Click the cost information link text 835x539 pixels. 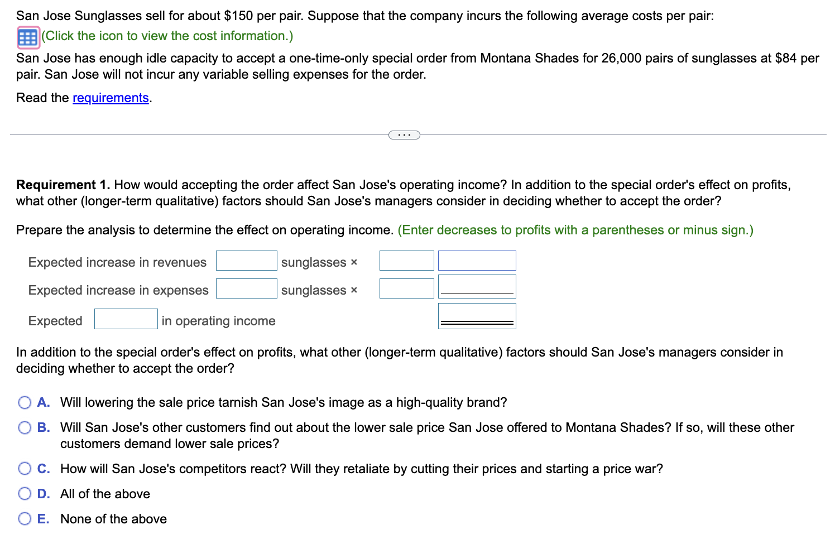point(165,36)
